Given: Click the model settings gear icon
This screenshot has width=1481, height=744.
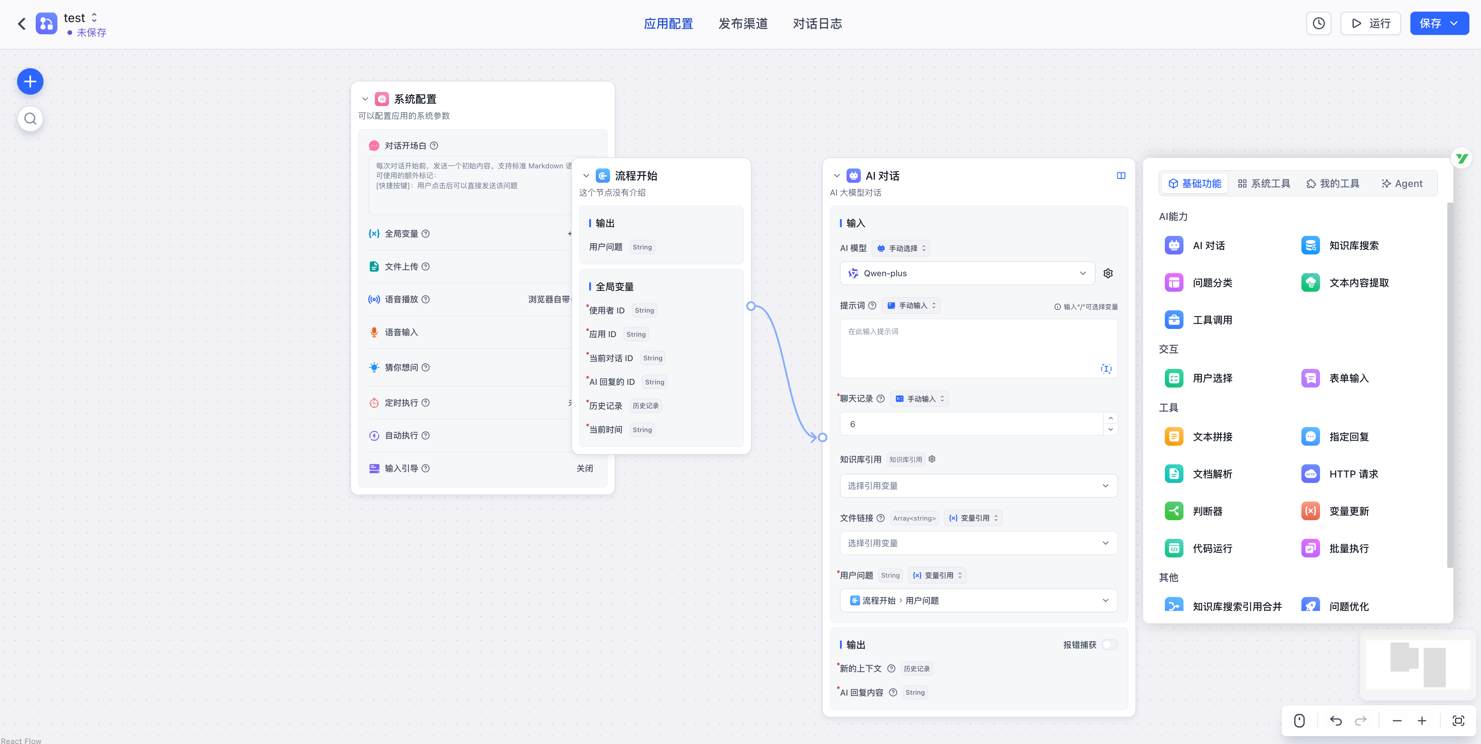Looking at the screenshot, I should [1108, 273].
